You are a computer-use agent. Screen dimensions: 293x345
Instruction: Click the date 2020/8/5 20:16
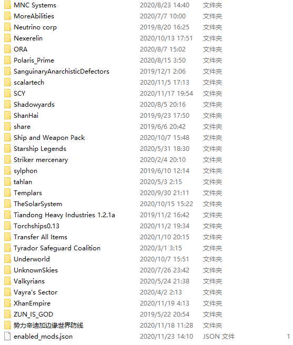click(x=163, y=104)
